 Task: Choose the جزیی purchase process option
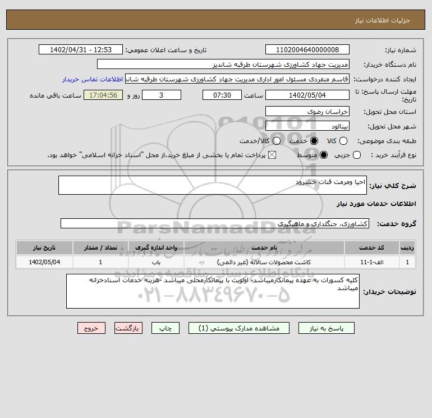click(356, 155)
